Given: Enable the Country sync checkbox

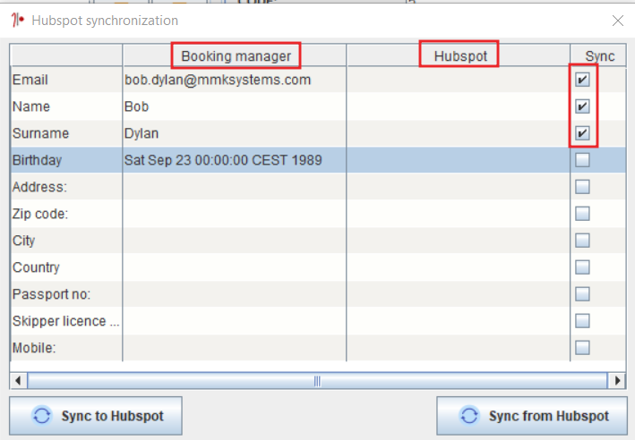Looking at the screenshot, I should point(582,267).
